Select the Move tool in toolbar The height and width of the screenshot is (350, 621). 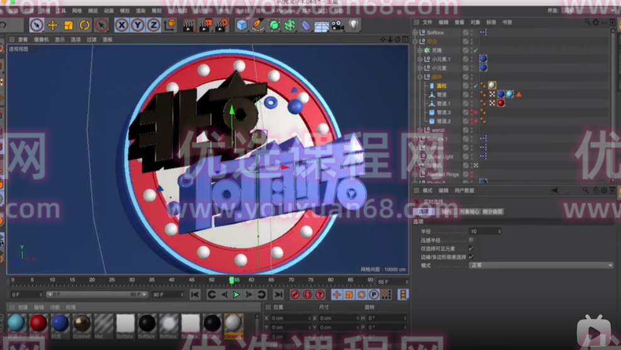[53, 25]
